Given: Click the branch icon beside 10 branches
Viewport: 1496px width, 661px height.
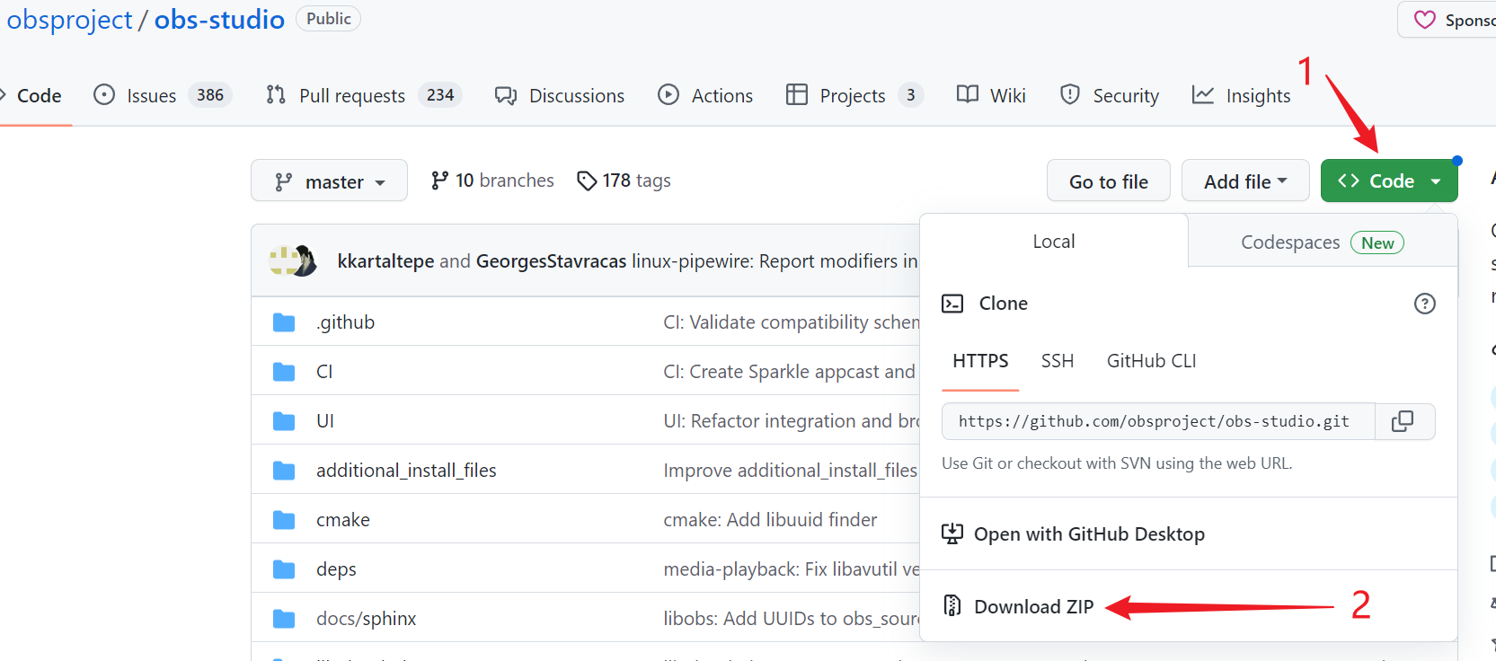Looking at the screenshot, I should click(439, 181).
